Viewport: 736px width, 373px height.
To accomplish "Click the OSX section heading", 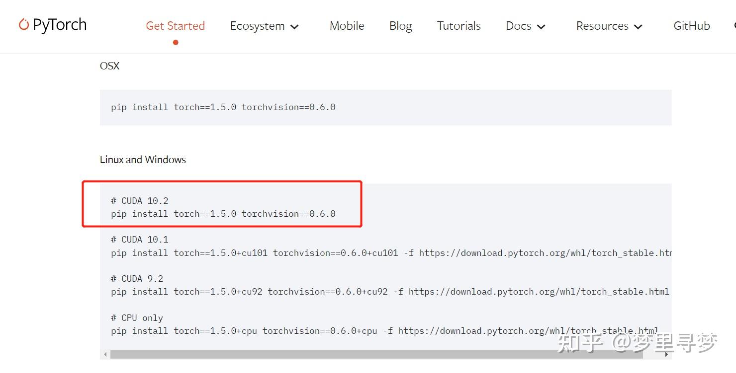I will coord(109,66).
